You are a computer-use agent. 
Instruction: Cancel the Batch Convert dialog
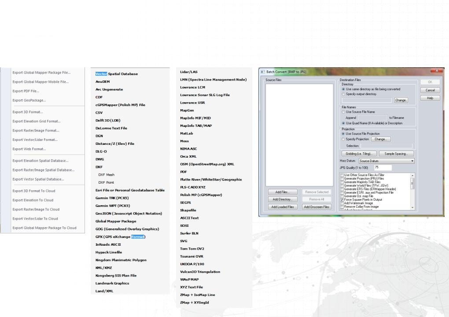[430, 90]
